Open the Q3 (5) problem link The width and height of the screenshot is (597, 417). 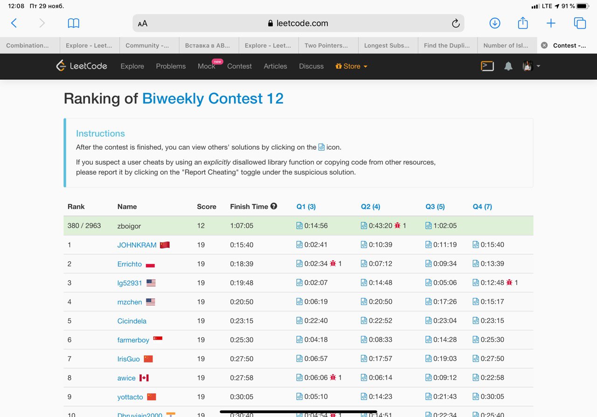pos(435,207)
